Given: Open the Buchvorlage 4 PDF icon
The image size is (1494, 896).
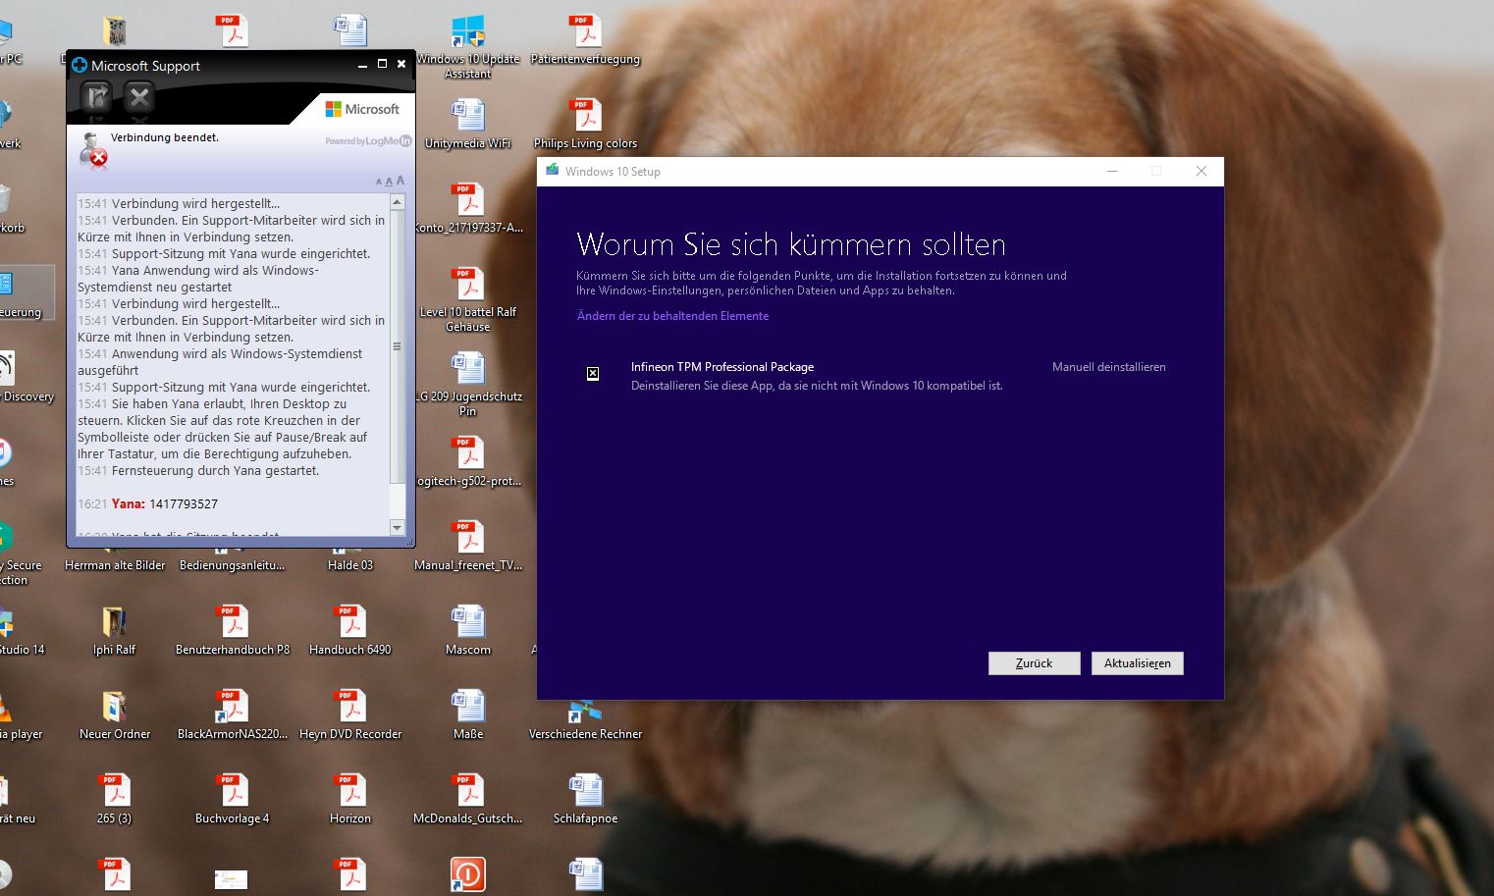Looking at the screenshot, I should point(233,799).
